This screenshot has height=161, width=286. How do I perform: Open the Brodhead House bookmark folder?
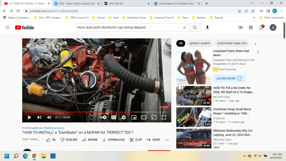pos(134,18)
